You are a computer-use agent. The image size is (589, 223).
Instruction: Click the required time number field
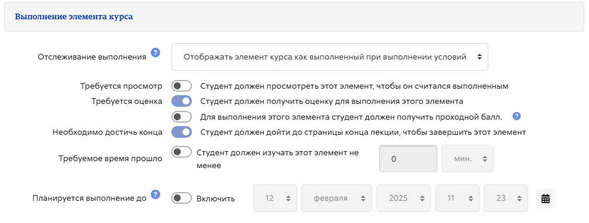(x=408, y=159)
